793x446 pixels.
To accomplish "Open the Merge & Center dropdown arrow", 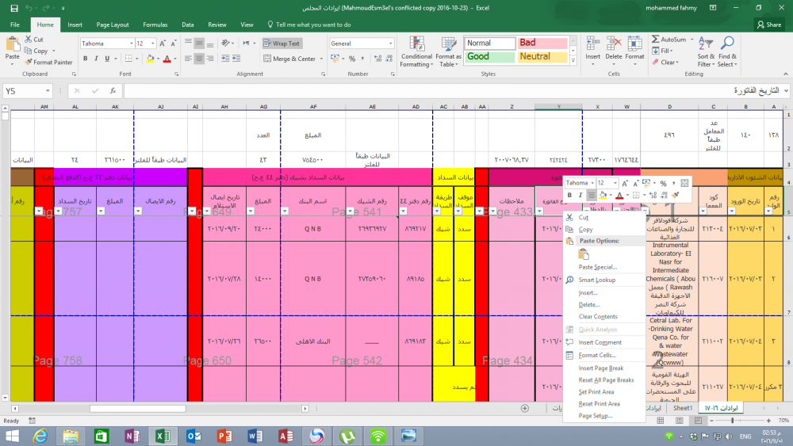I will tap(321, 59).
